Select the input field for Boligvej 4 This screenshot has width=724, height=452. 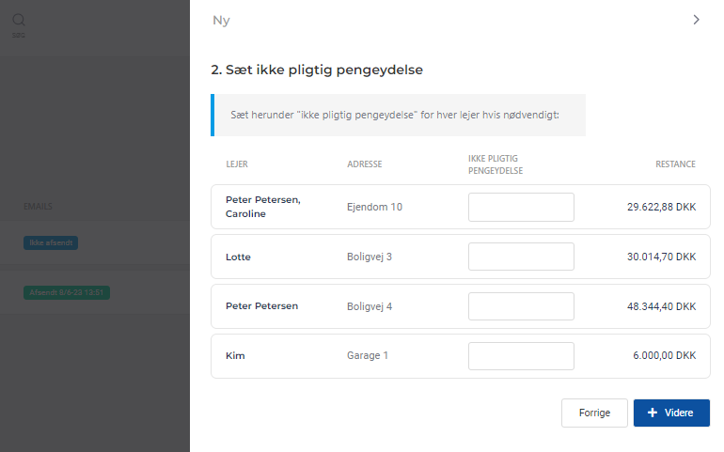tap(521, 306)
